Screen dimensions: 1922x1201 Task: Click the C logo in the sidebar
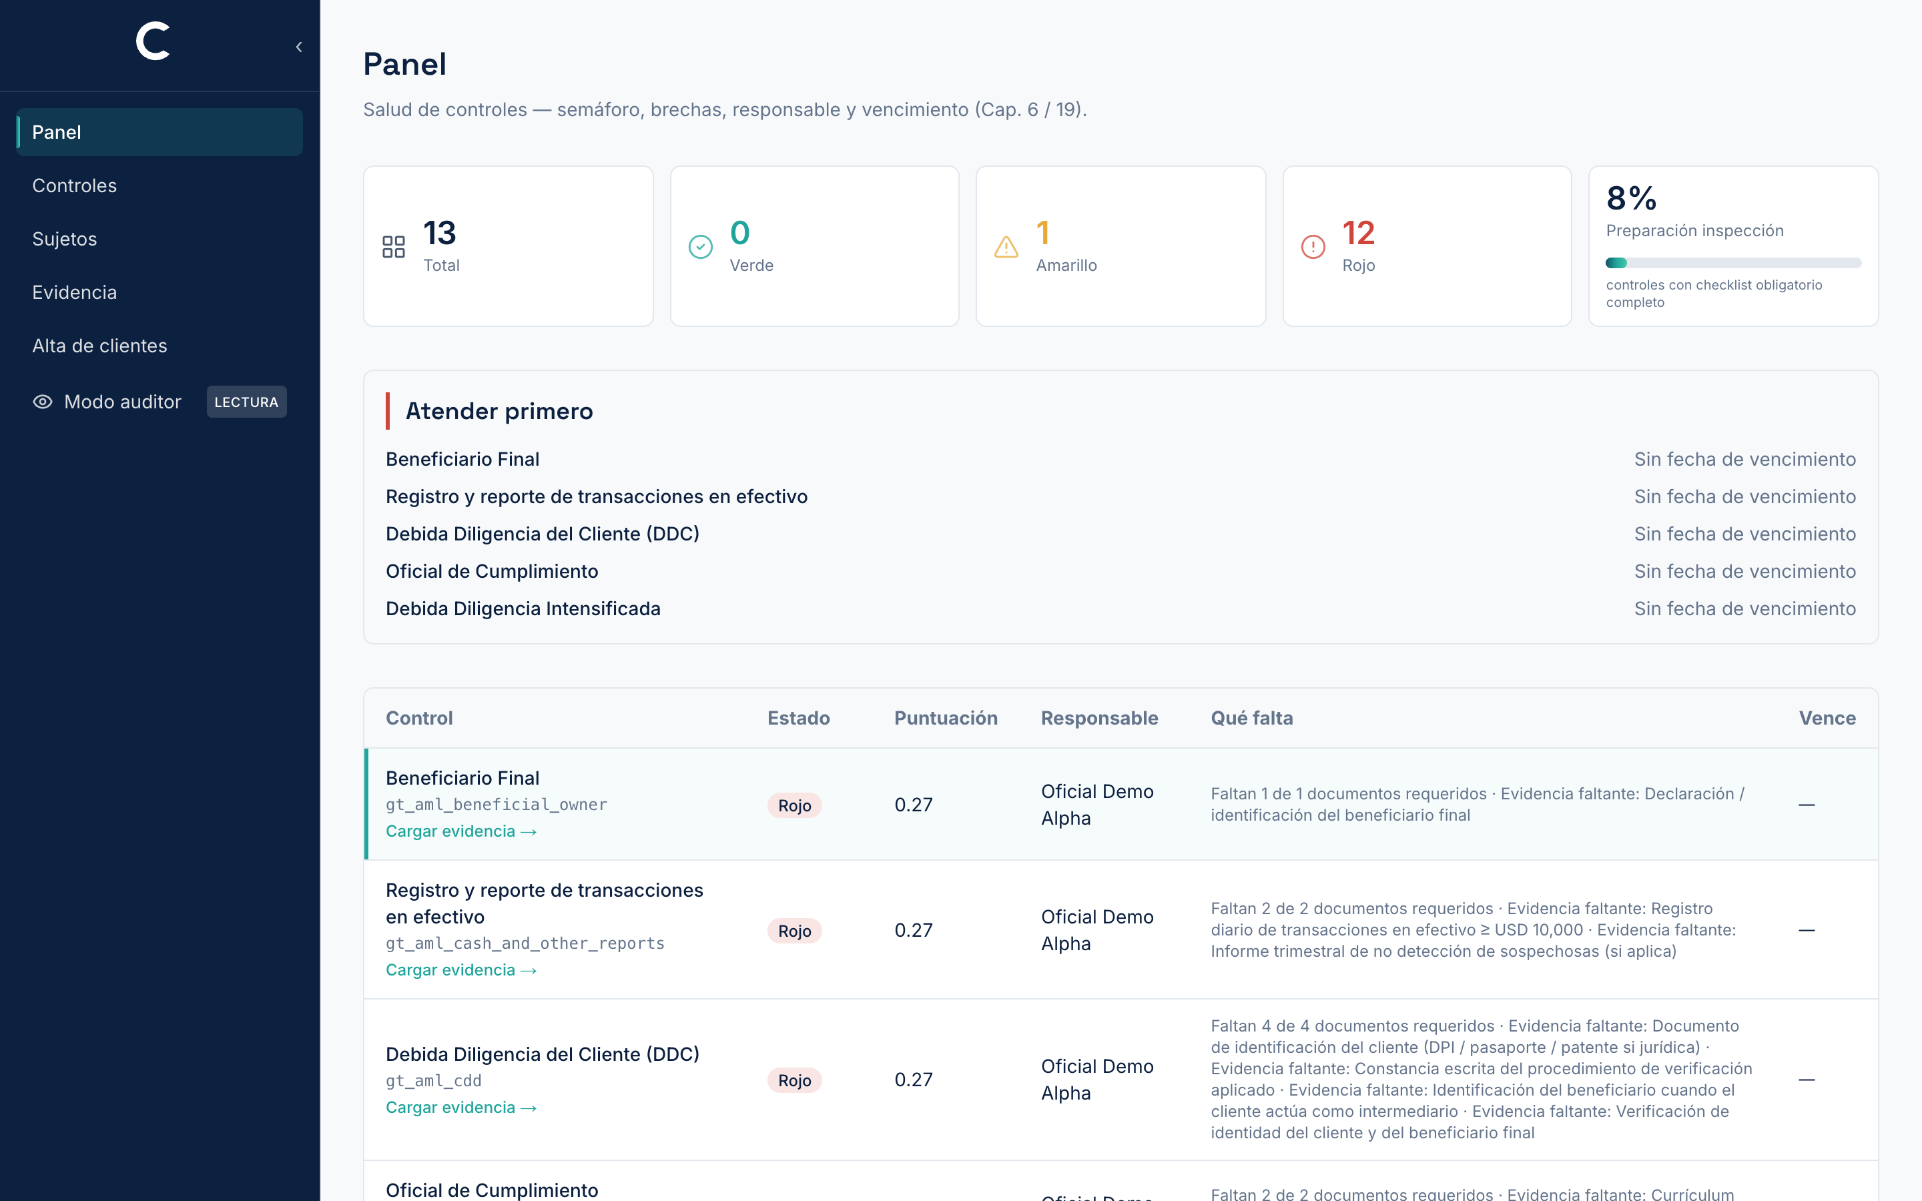(x=152, y=41)
